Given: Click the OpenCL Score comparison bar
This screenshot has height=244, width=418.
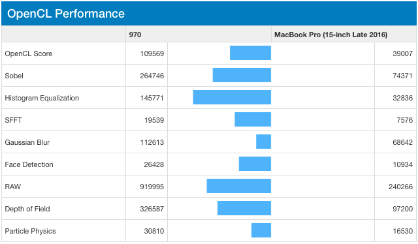Looking at the screenshot, I should pyautogui.click(x=250, y=53).
